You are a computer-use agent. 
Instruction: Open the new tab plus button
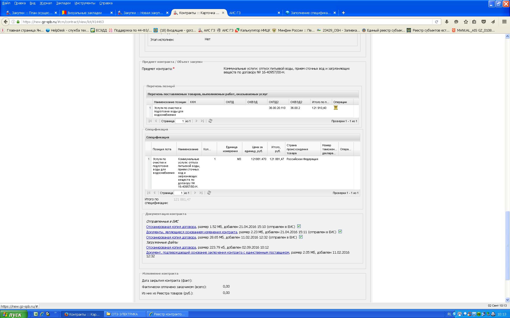tap(343, 13)
